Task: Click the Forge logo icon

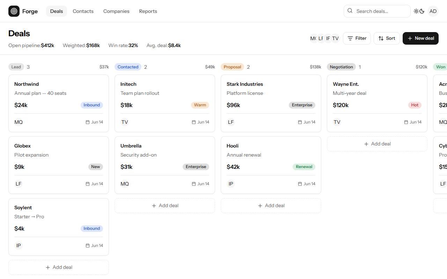Action: click(14, 11)
